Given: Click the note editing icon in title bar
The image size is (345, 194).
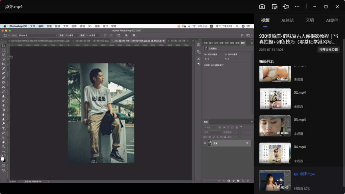Looking at the screenshot, I should tap(274, 7).
